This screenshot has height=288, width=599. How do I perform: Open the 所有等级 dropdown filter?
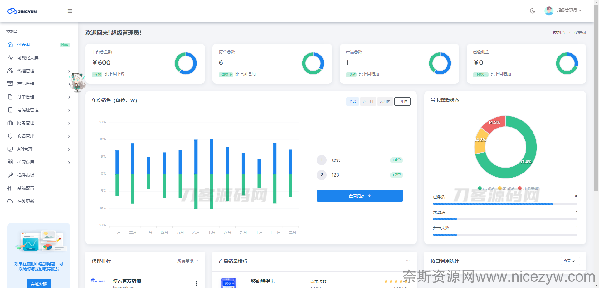(187, 261)
